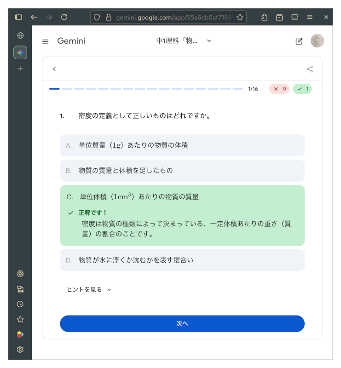Select the active Gemini sparkle sidebar icon
This screenshot has height=368, width=341.
point(20,52)
